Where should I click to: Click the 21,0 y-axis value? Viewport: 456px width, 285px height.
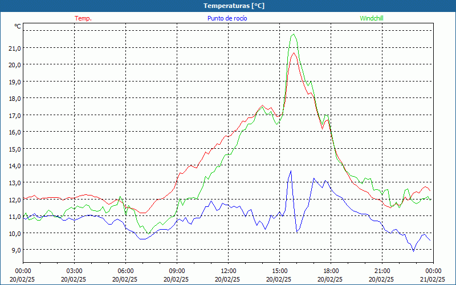pyautogui.click(x=14, y=48)
